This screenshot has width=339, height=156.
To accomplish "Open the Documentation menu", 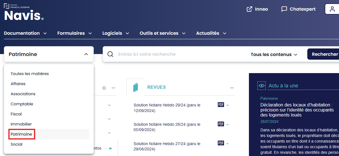I will [25, 33].
